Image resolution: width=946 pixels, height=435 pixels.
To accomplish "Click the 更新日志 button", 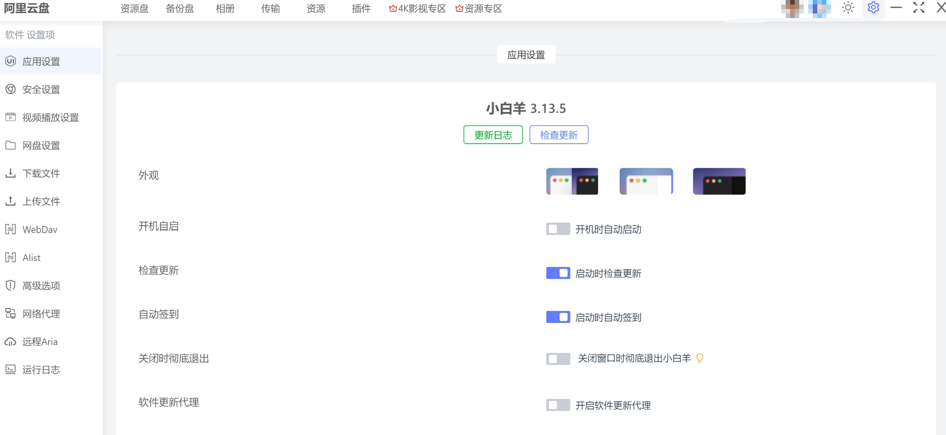I will 493,135.
